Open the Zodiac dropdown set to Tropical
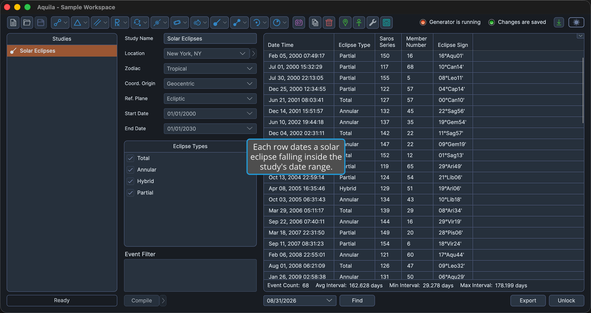Screen dimensions: 591x313 [x=210, y=69]
